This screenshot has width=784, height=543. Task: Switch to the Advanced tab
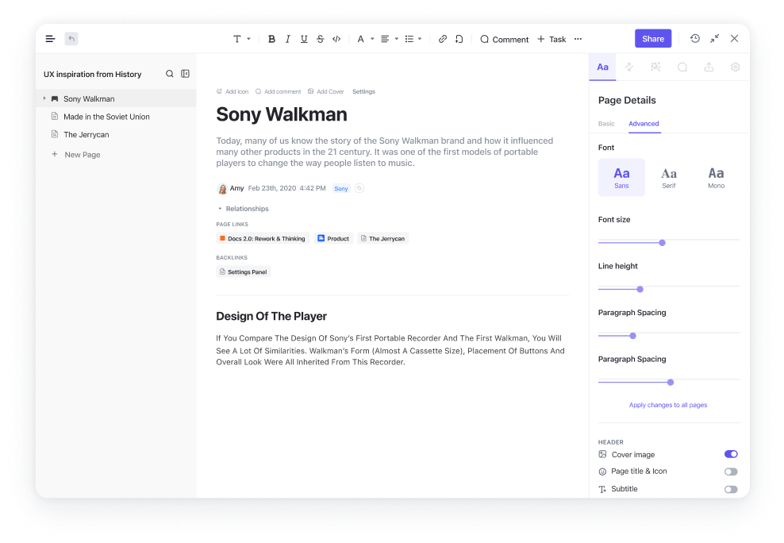644,124
